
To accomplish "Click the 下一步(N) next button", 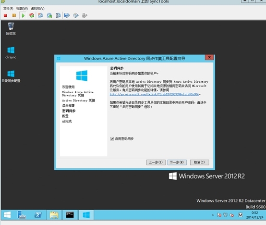I will coord(177,162).
